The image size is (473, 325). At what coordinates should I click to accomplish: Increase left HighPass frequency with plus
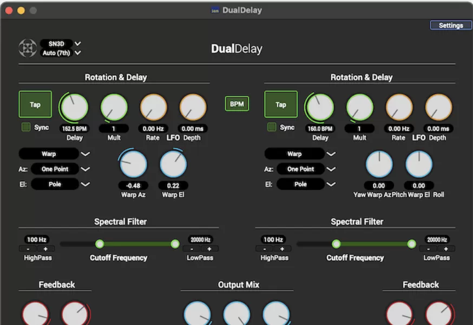(x=45, y=249)
